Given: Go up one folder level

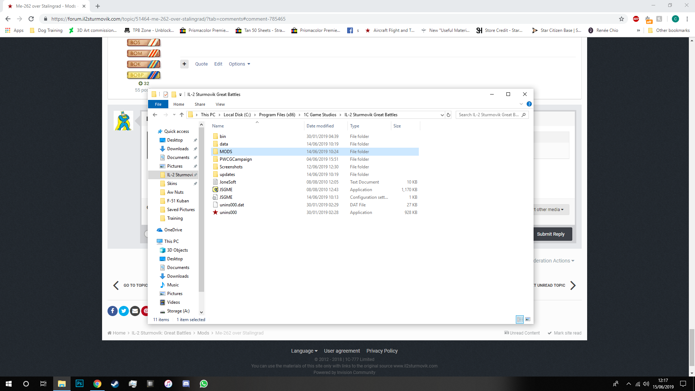Looking at the screenshot, I should (x=182, y=115).
